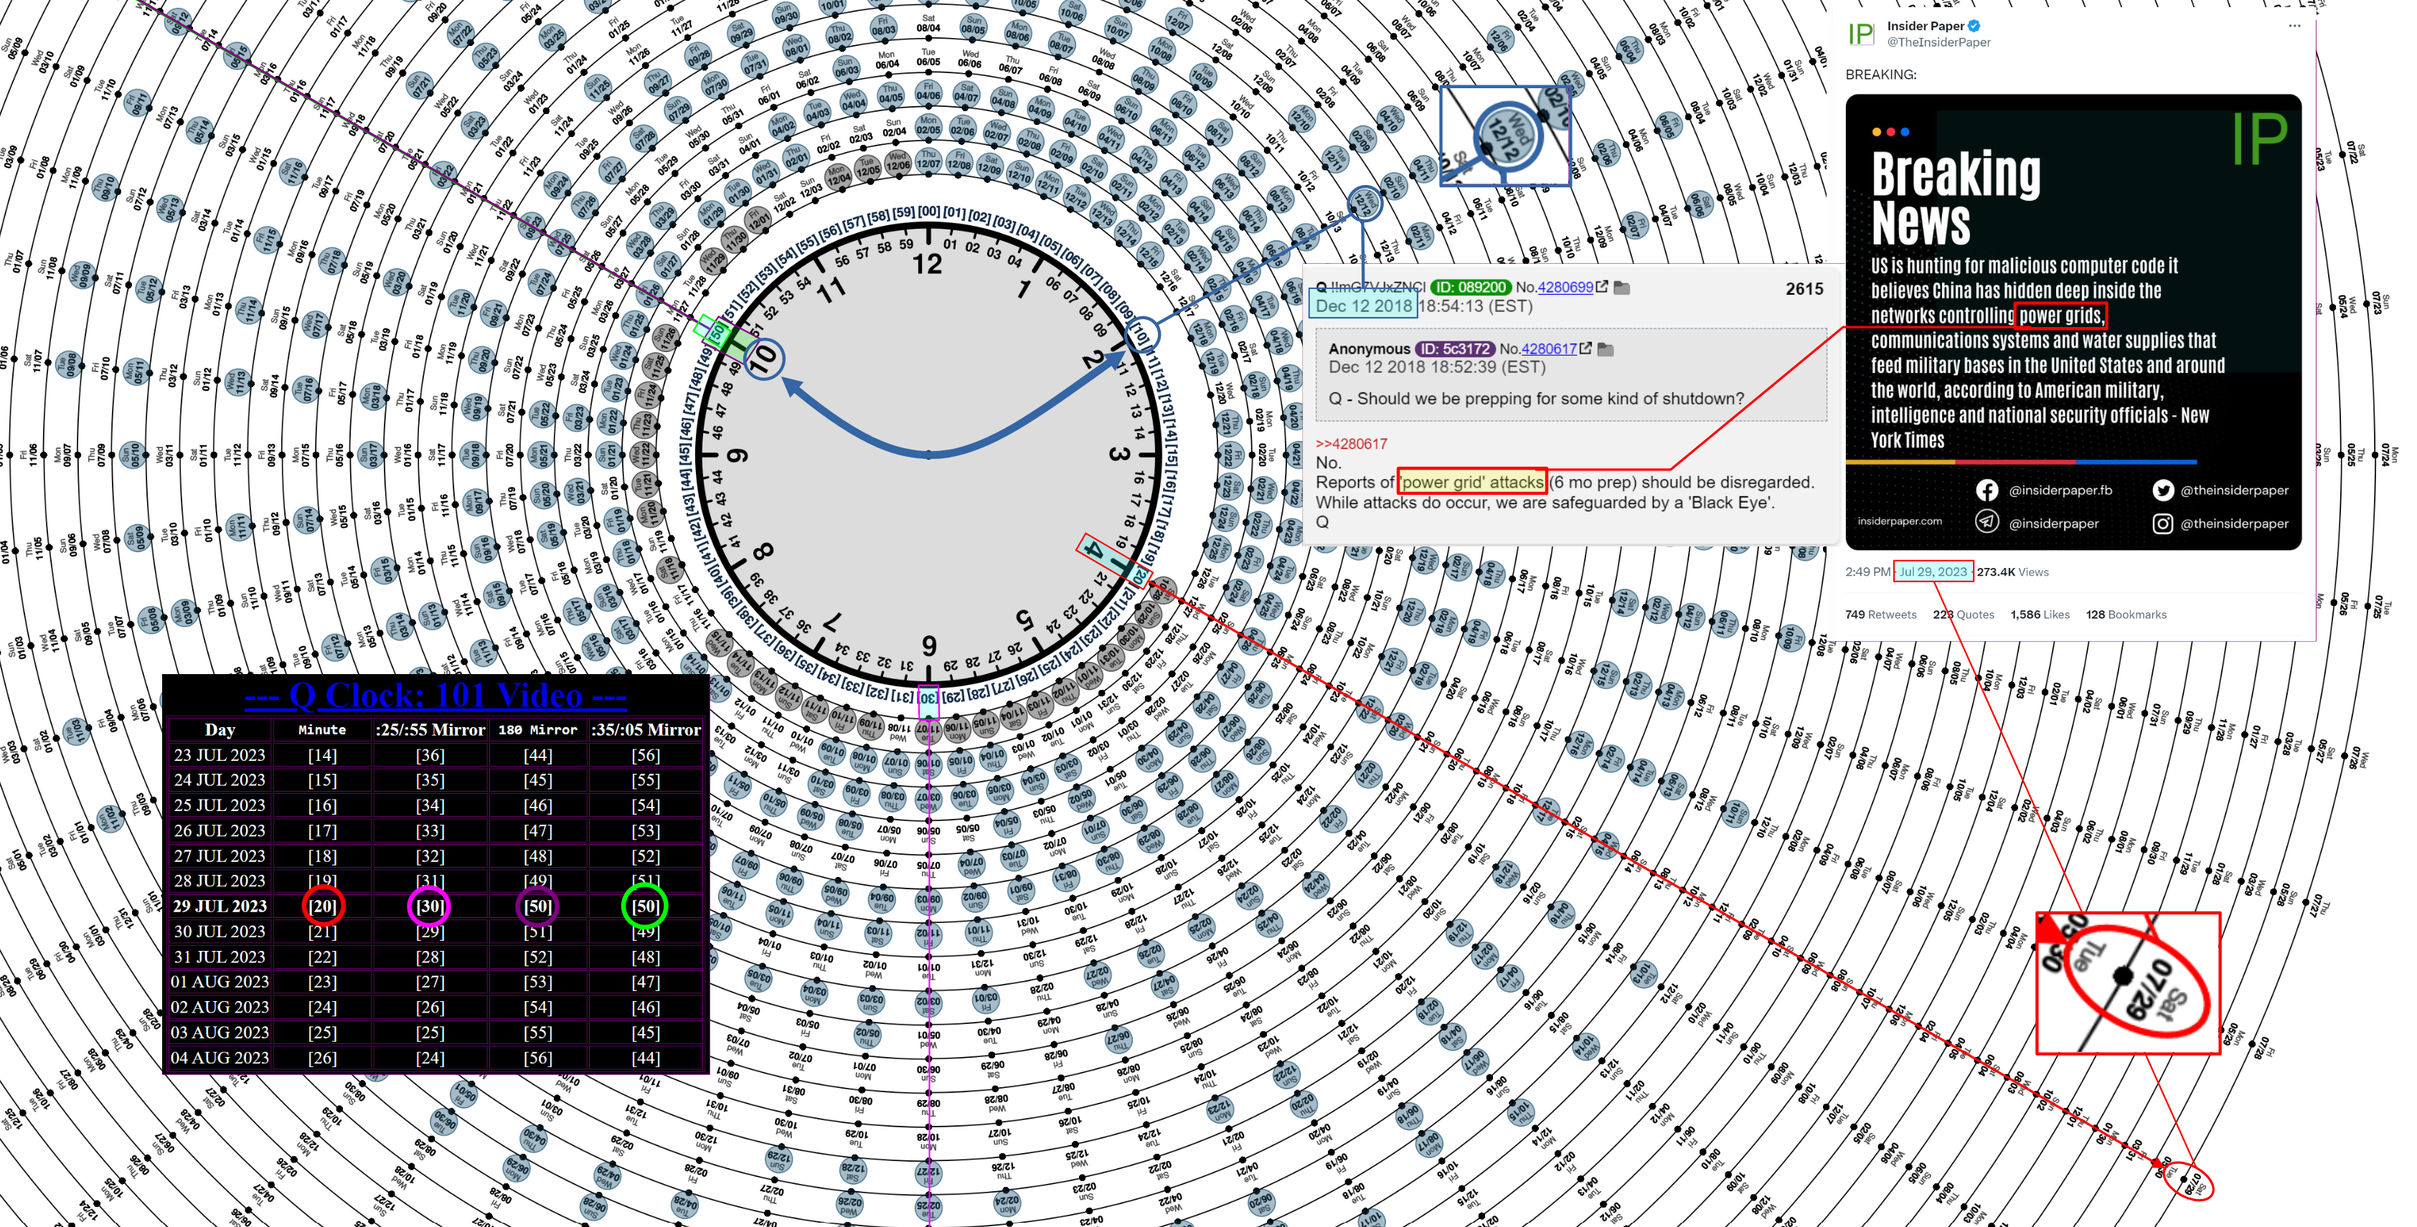Screen dimensions: 2417x1227
Task: Click the folder icon next to post 4280617
Action: 1606,349
